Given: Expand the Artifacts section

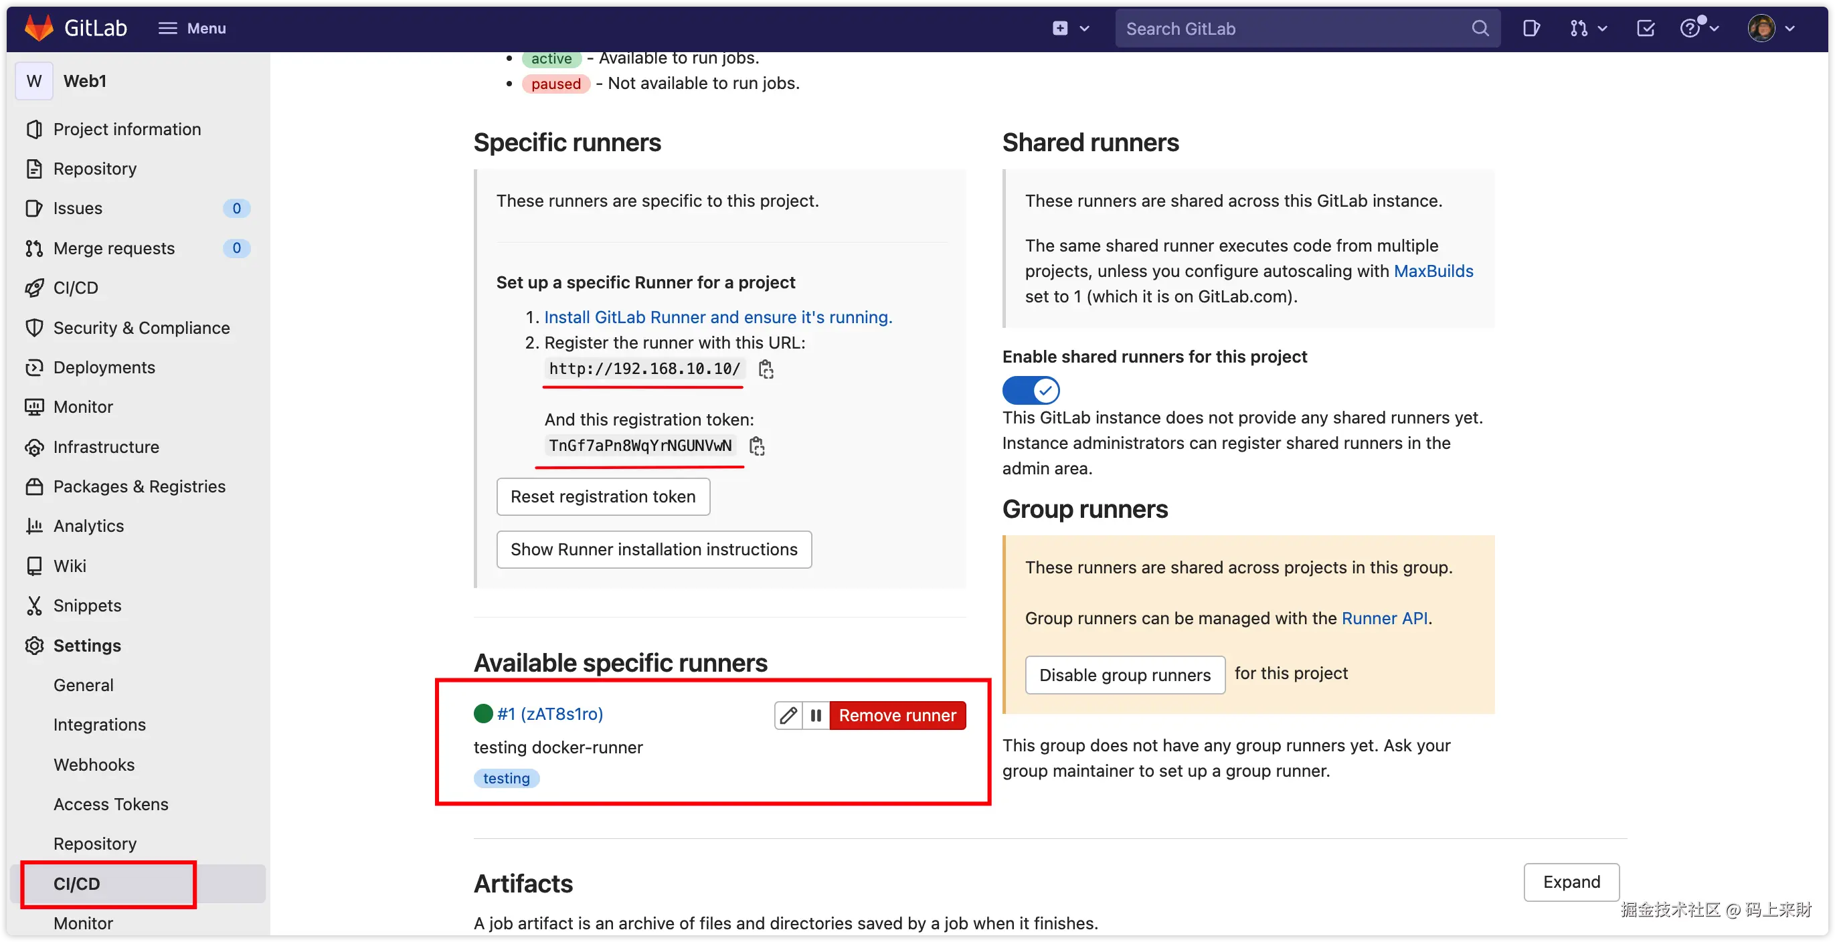Looking at the screenshot, I should 1571,882.
